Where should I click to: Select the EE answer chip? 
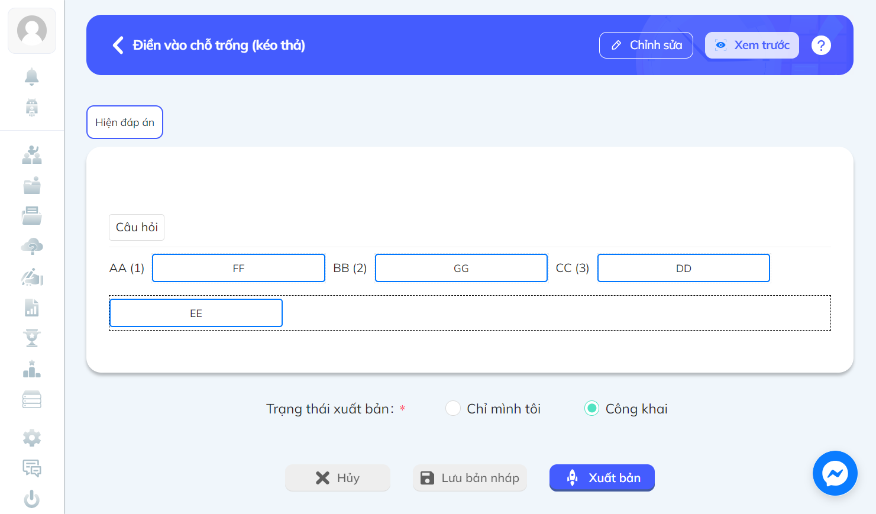click(196, 313)
